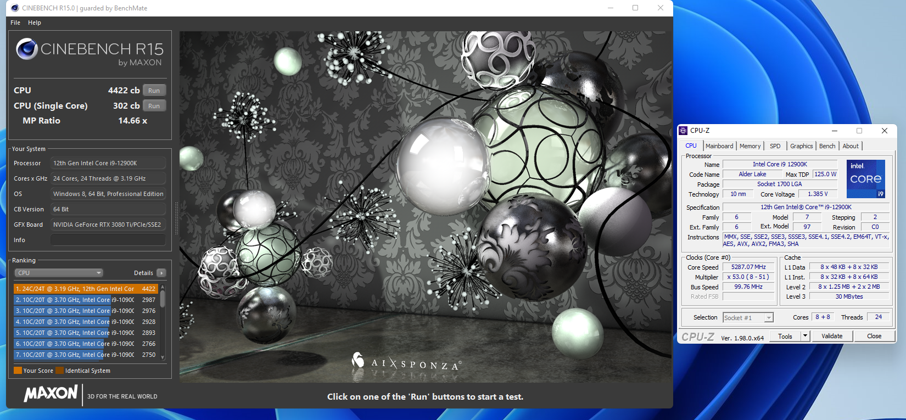Click the Info text field
The height and width of the screenshot is (420, 906).
click(x=108, y=240)
